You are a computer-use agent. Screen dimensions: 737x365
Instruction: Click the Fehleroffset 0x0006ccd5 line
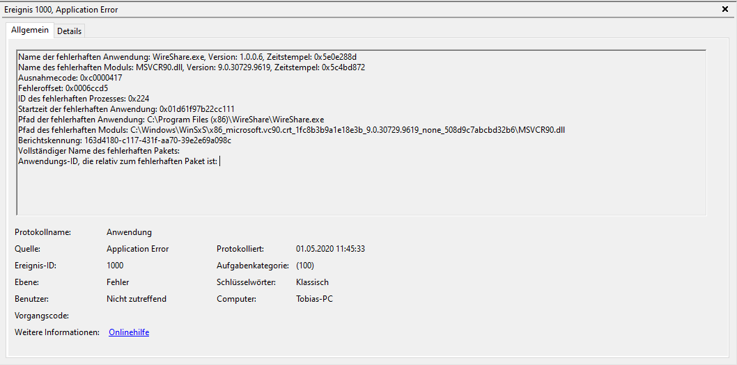[x=64, y=88]
